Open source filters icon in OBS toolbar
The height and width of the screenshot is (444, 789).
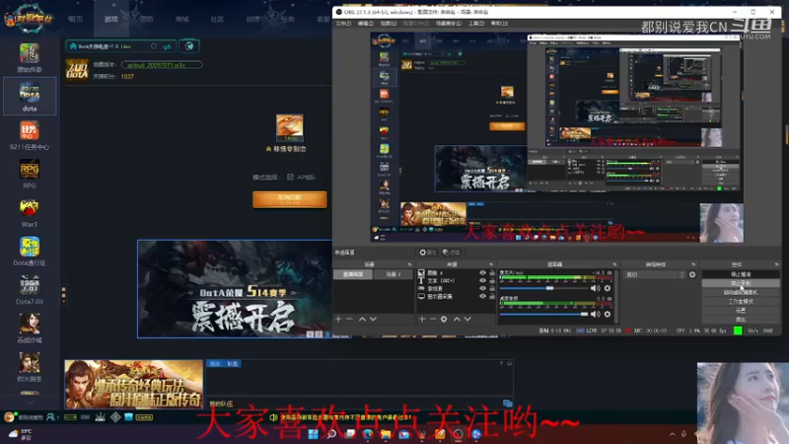pyautogui.click(x=446, y=253)
